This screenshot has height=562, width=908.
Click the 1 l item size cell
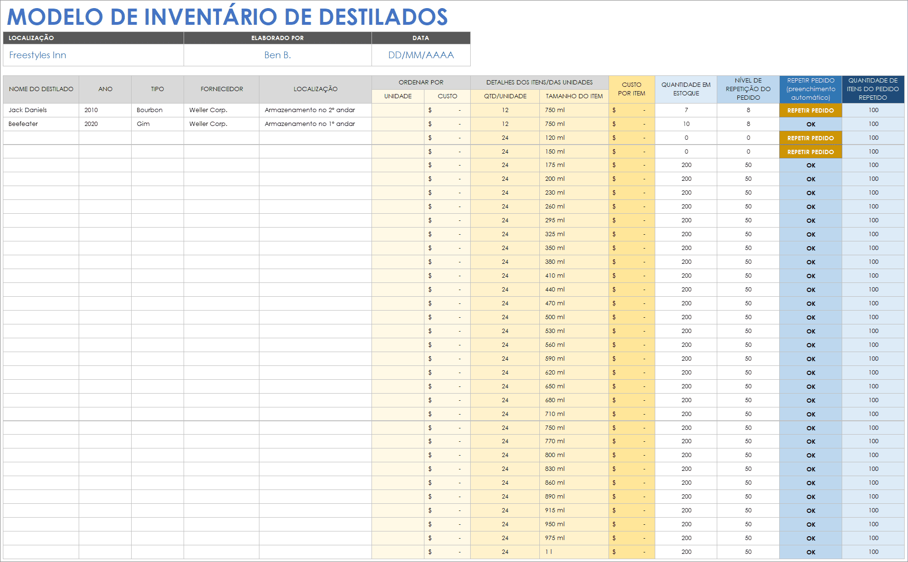574,552
